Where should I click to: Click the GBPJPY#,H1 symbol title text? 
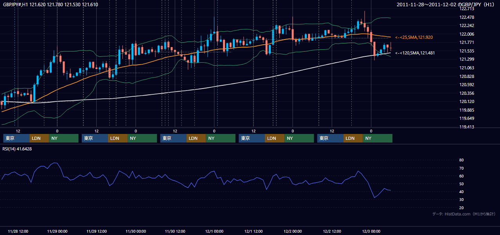[15, 5]
